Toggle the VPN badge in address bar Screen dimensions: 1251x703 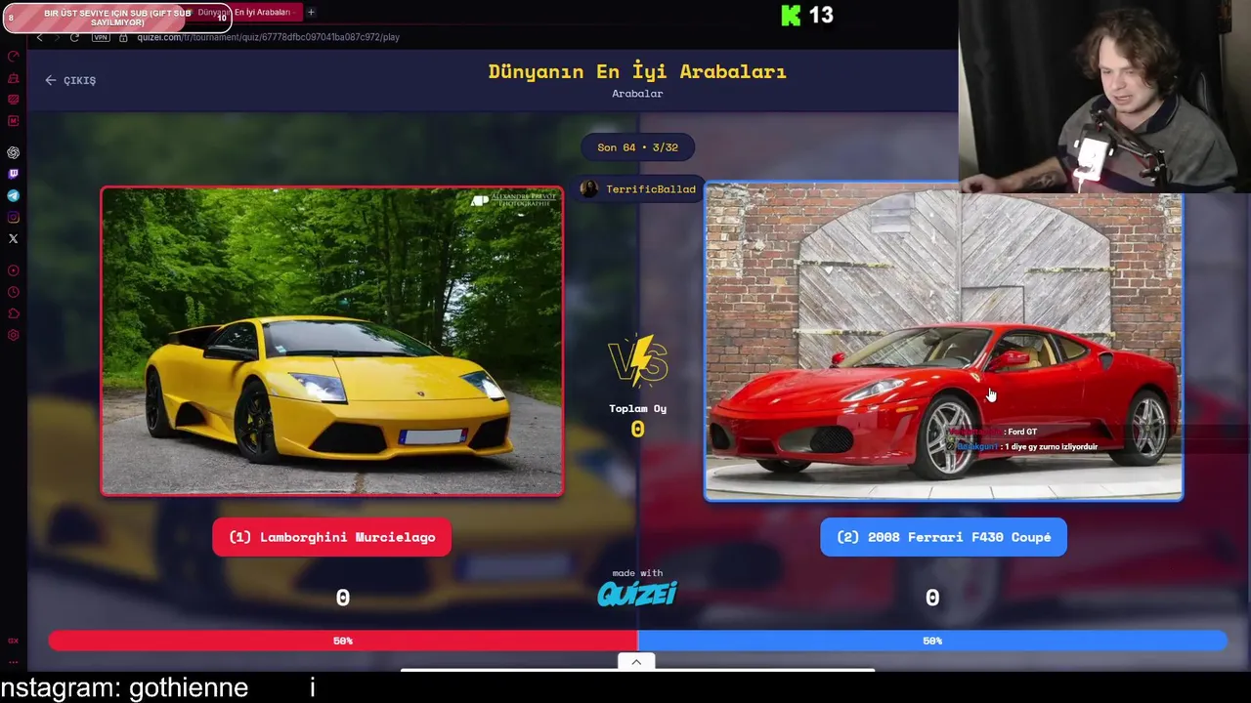pos(101,37)
